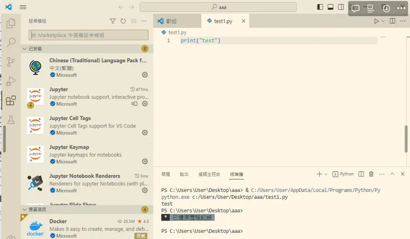Image resolution: width=410 pixels, height=239 pixels.
Task: Refresh the extensions list
Action: pyautogui.click(x=123, y=21)
